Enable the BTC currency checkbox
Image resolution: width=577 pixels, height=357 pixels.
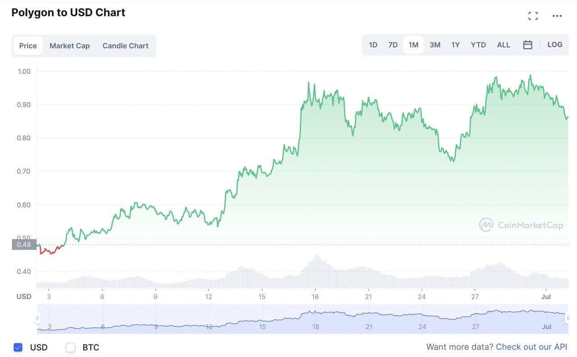(x=70, y=347)
